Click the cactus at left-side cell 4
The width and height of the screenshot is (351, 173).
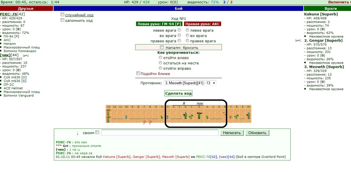pyautogui.click(x=162, y=117)
